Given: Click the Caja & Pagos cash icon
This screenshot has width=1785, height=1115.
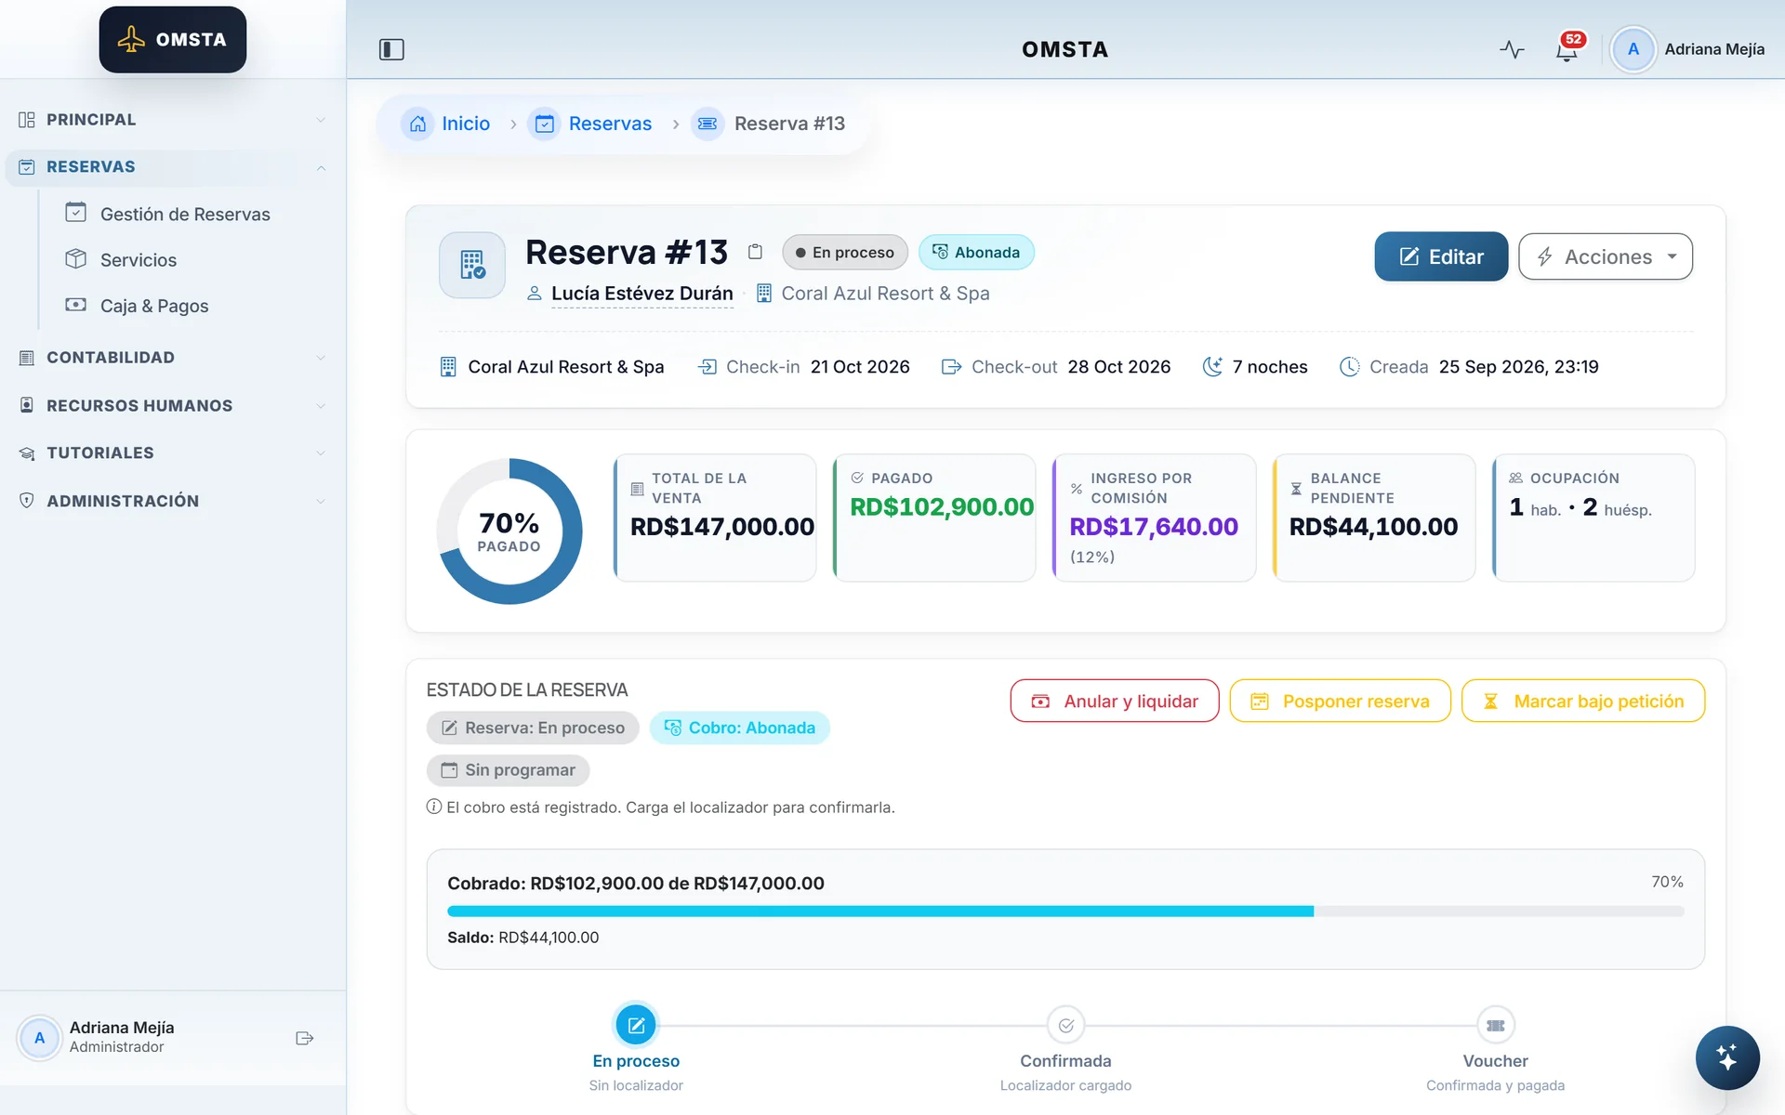Looking at the screenshot, I should 76,305.
